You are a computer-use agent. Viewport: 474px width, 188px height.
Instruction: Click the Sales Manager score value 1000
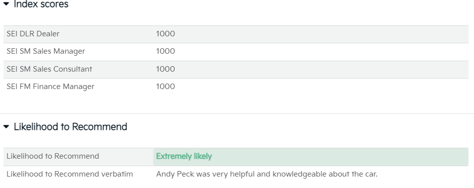(165, 51)
